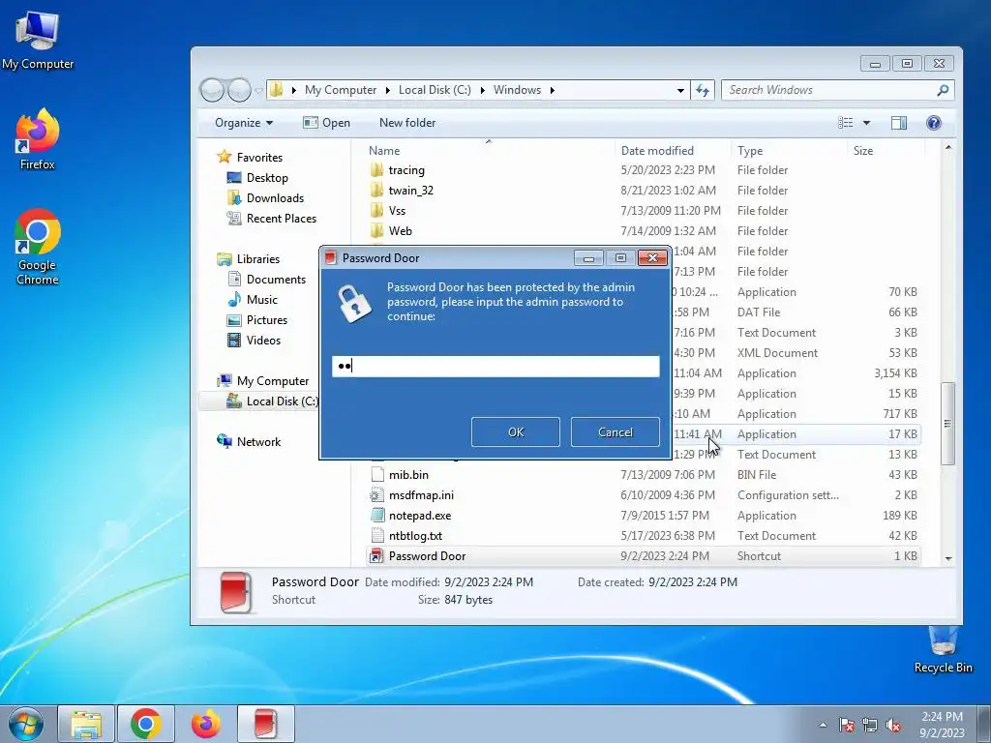Launch Firefox from the taskbar
This screenshot has width=991, height=743.
[x=206, y=724]
